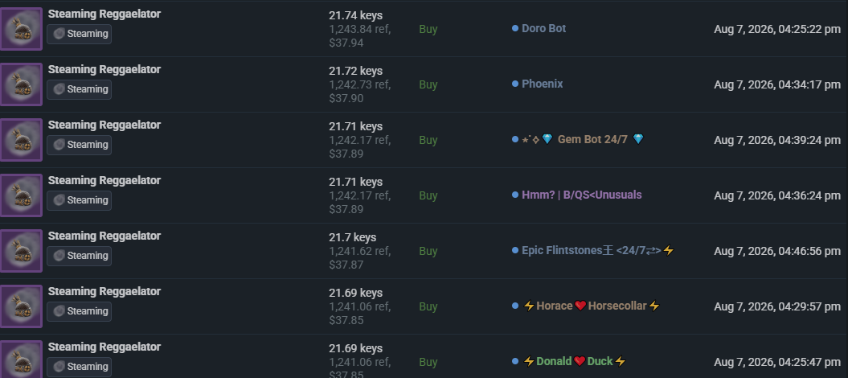Open Hmm? | B/QS<Unusuals profile
The image size is (848, 378).
point(581,195)
